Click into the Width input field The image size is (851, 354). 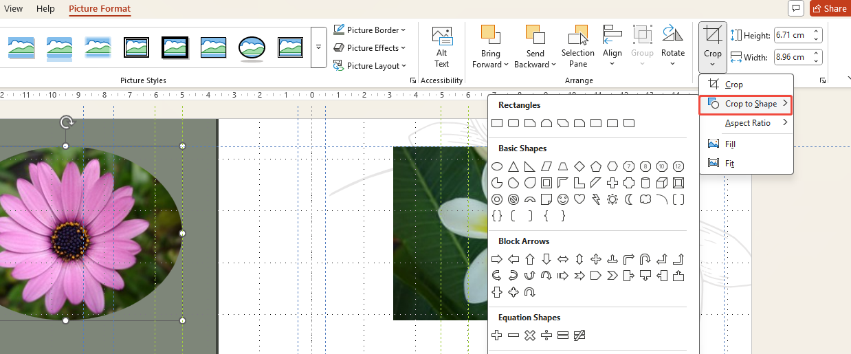point(792,56)
